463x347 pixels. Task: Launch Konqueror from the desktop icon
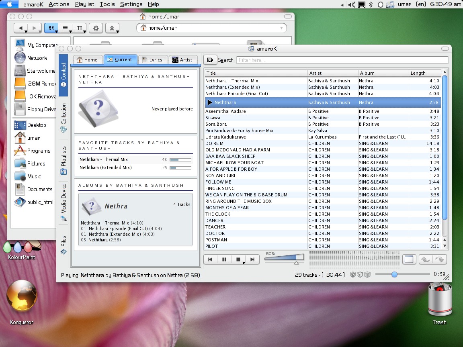(22, 302)
